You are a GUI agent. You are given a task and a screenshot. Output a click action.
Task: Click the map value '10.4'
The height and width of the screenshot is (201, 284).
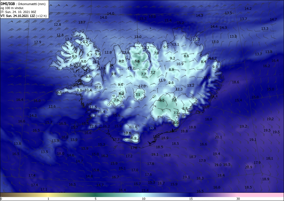(x=88, y=90)
